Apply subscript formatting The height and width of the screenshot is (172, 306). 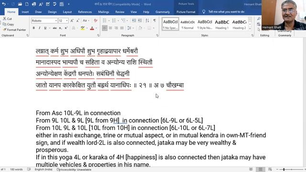(x=61, y=28)
